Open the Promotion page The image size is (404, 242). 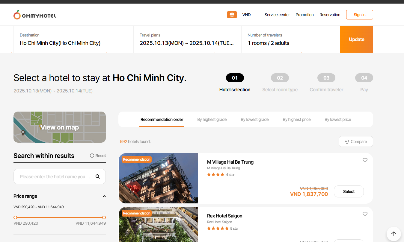tap(304, 15)
